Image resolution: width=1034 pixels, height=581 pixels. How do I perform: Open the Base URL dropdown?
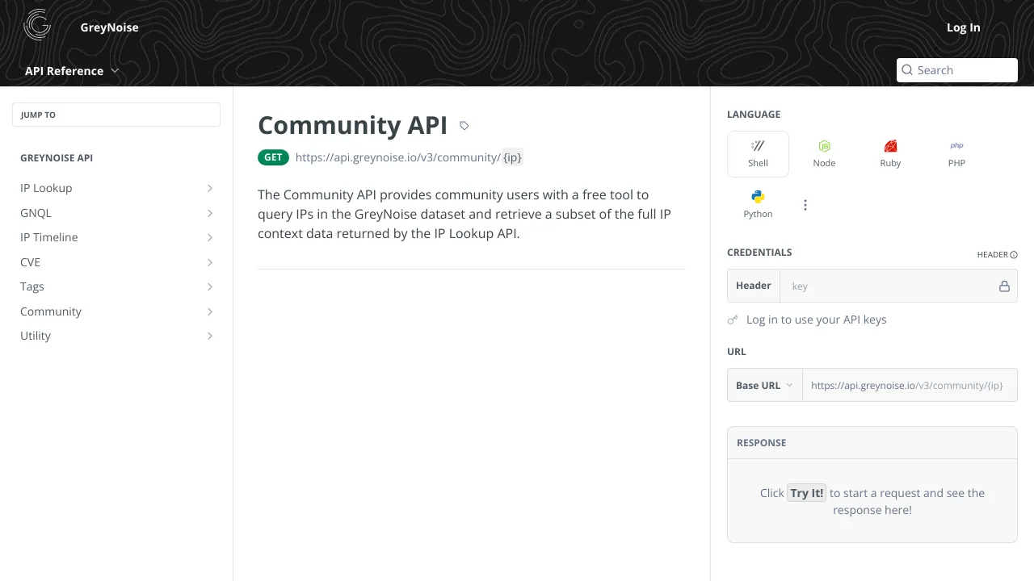point(764,386)
